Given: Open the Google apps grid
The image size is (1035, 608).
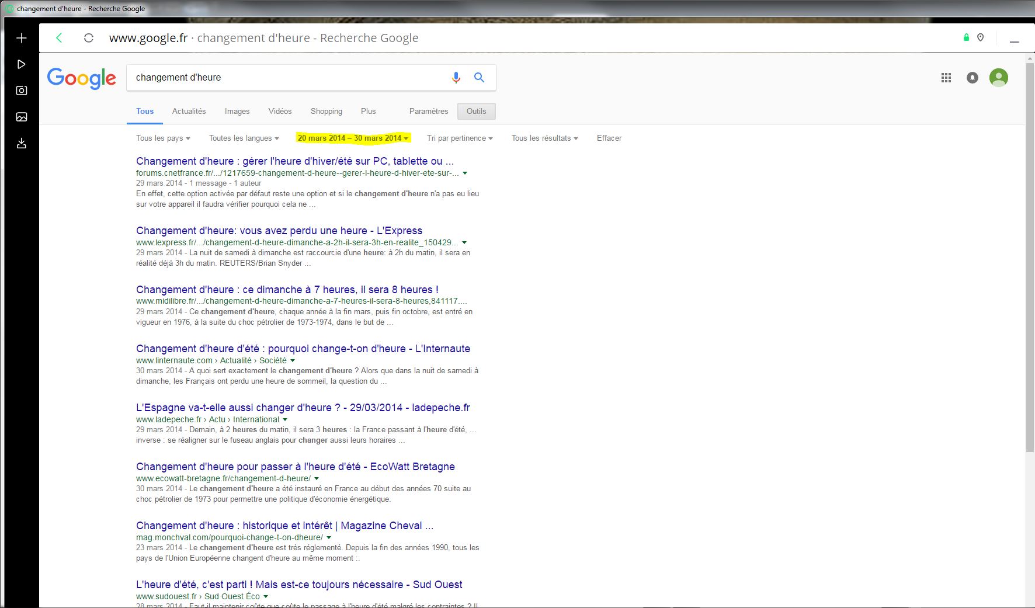Looking at the screenshot, I should coord(946,78).
